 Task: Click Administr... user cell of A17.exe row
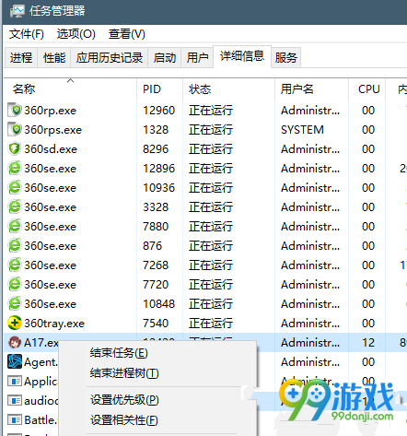tap(310, 343)
